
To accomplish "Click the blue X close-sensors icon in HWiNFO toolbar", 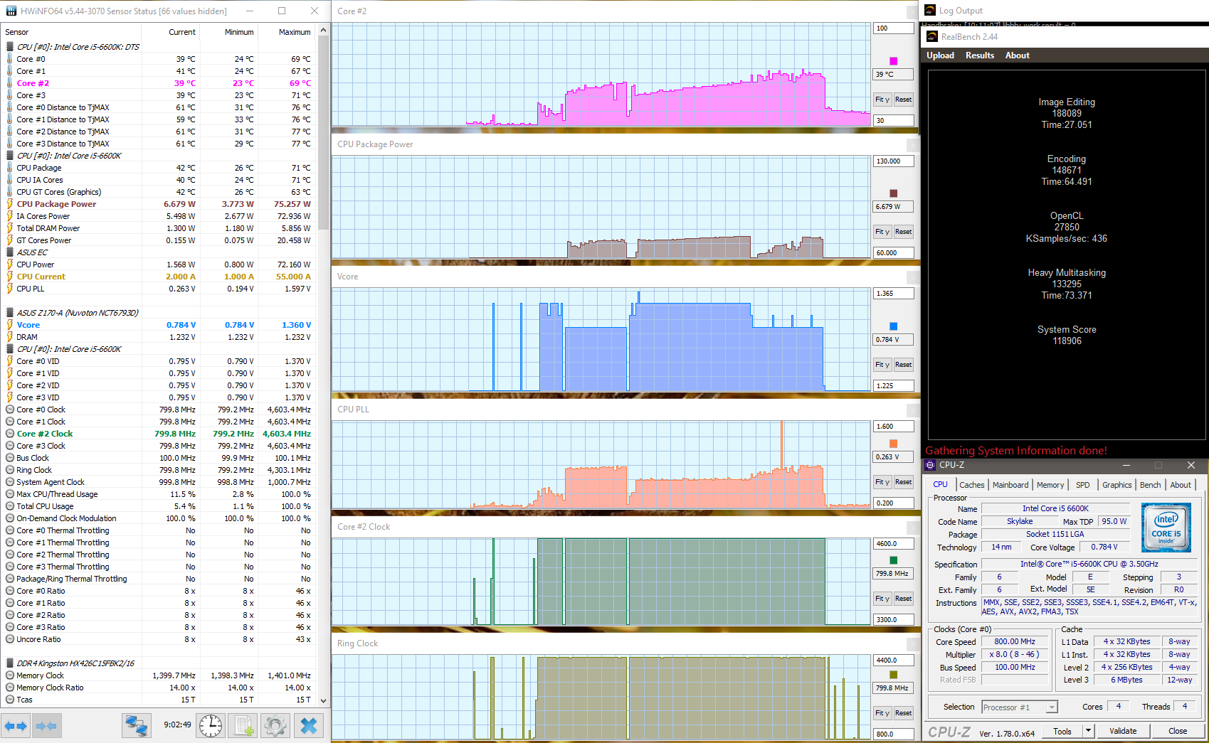I will coord(309,726).
